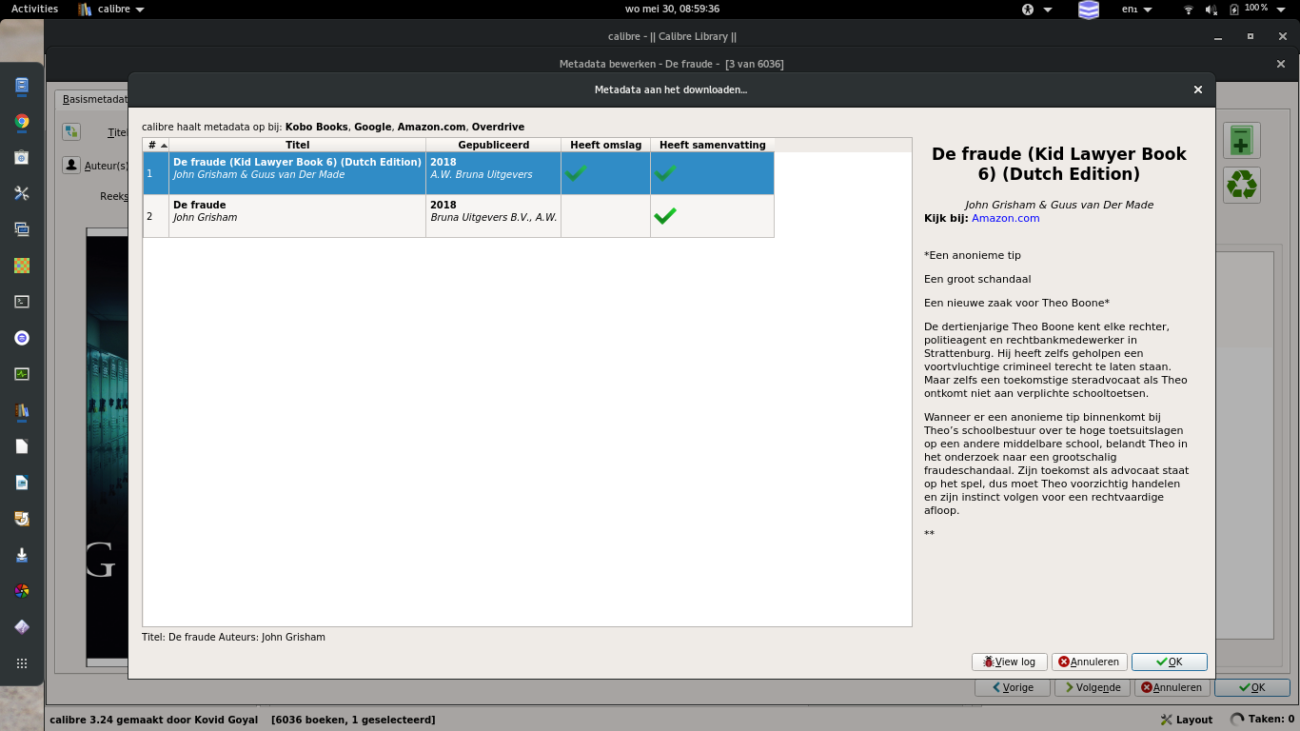Open the en1 keyboard layout dropdown
Viewport: 1300px width, 731px height.
[x=1137, y=10]
